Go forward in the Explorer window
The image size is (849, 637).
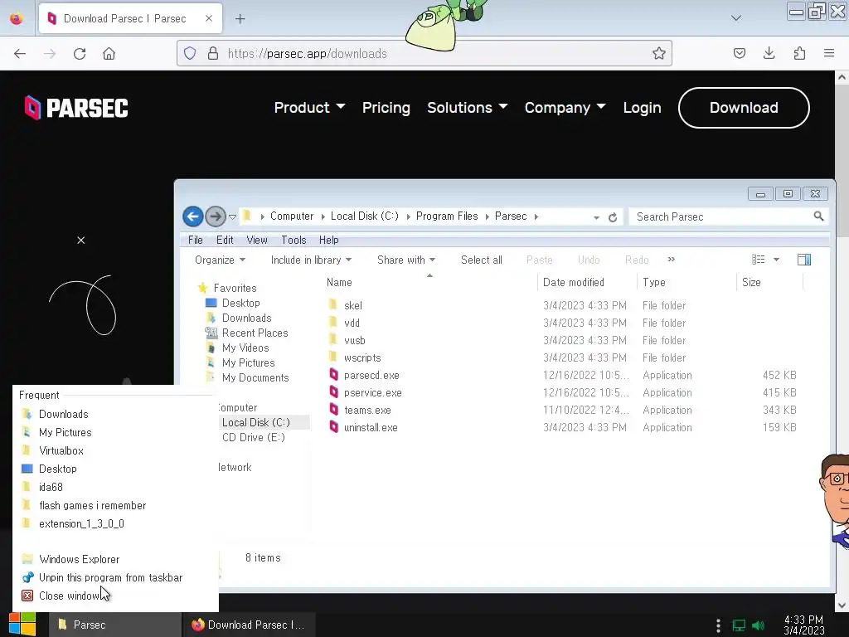pos(216,216)
